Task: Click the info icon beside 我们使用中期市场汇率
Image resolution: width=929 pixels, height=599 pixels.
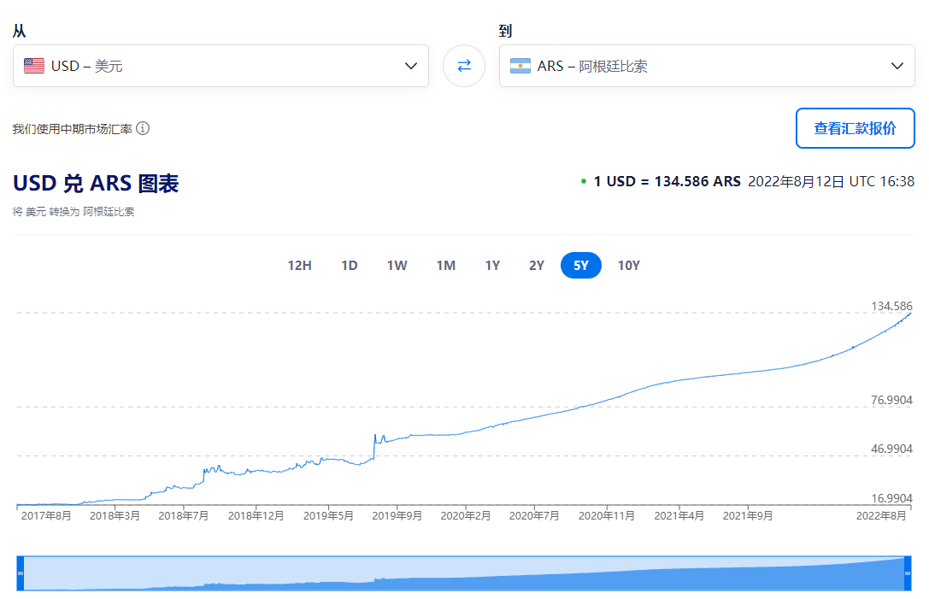Action: click(x=143, y=128)
